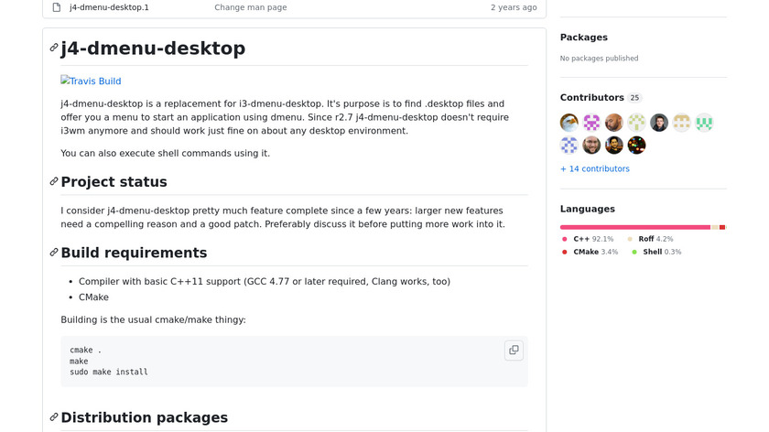Filter by C++ 92.1% language
The width and height of the screenshot is (769, 432).
click(588, 239)
